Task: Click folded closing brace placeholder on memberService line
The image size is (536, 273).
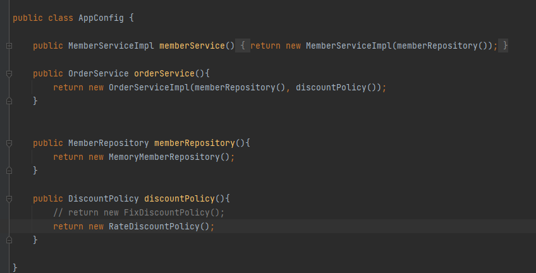Action: 503,45
